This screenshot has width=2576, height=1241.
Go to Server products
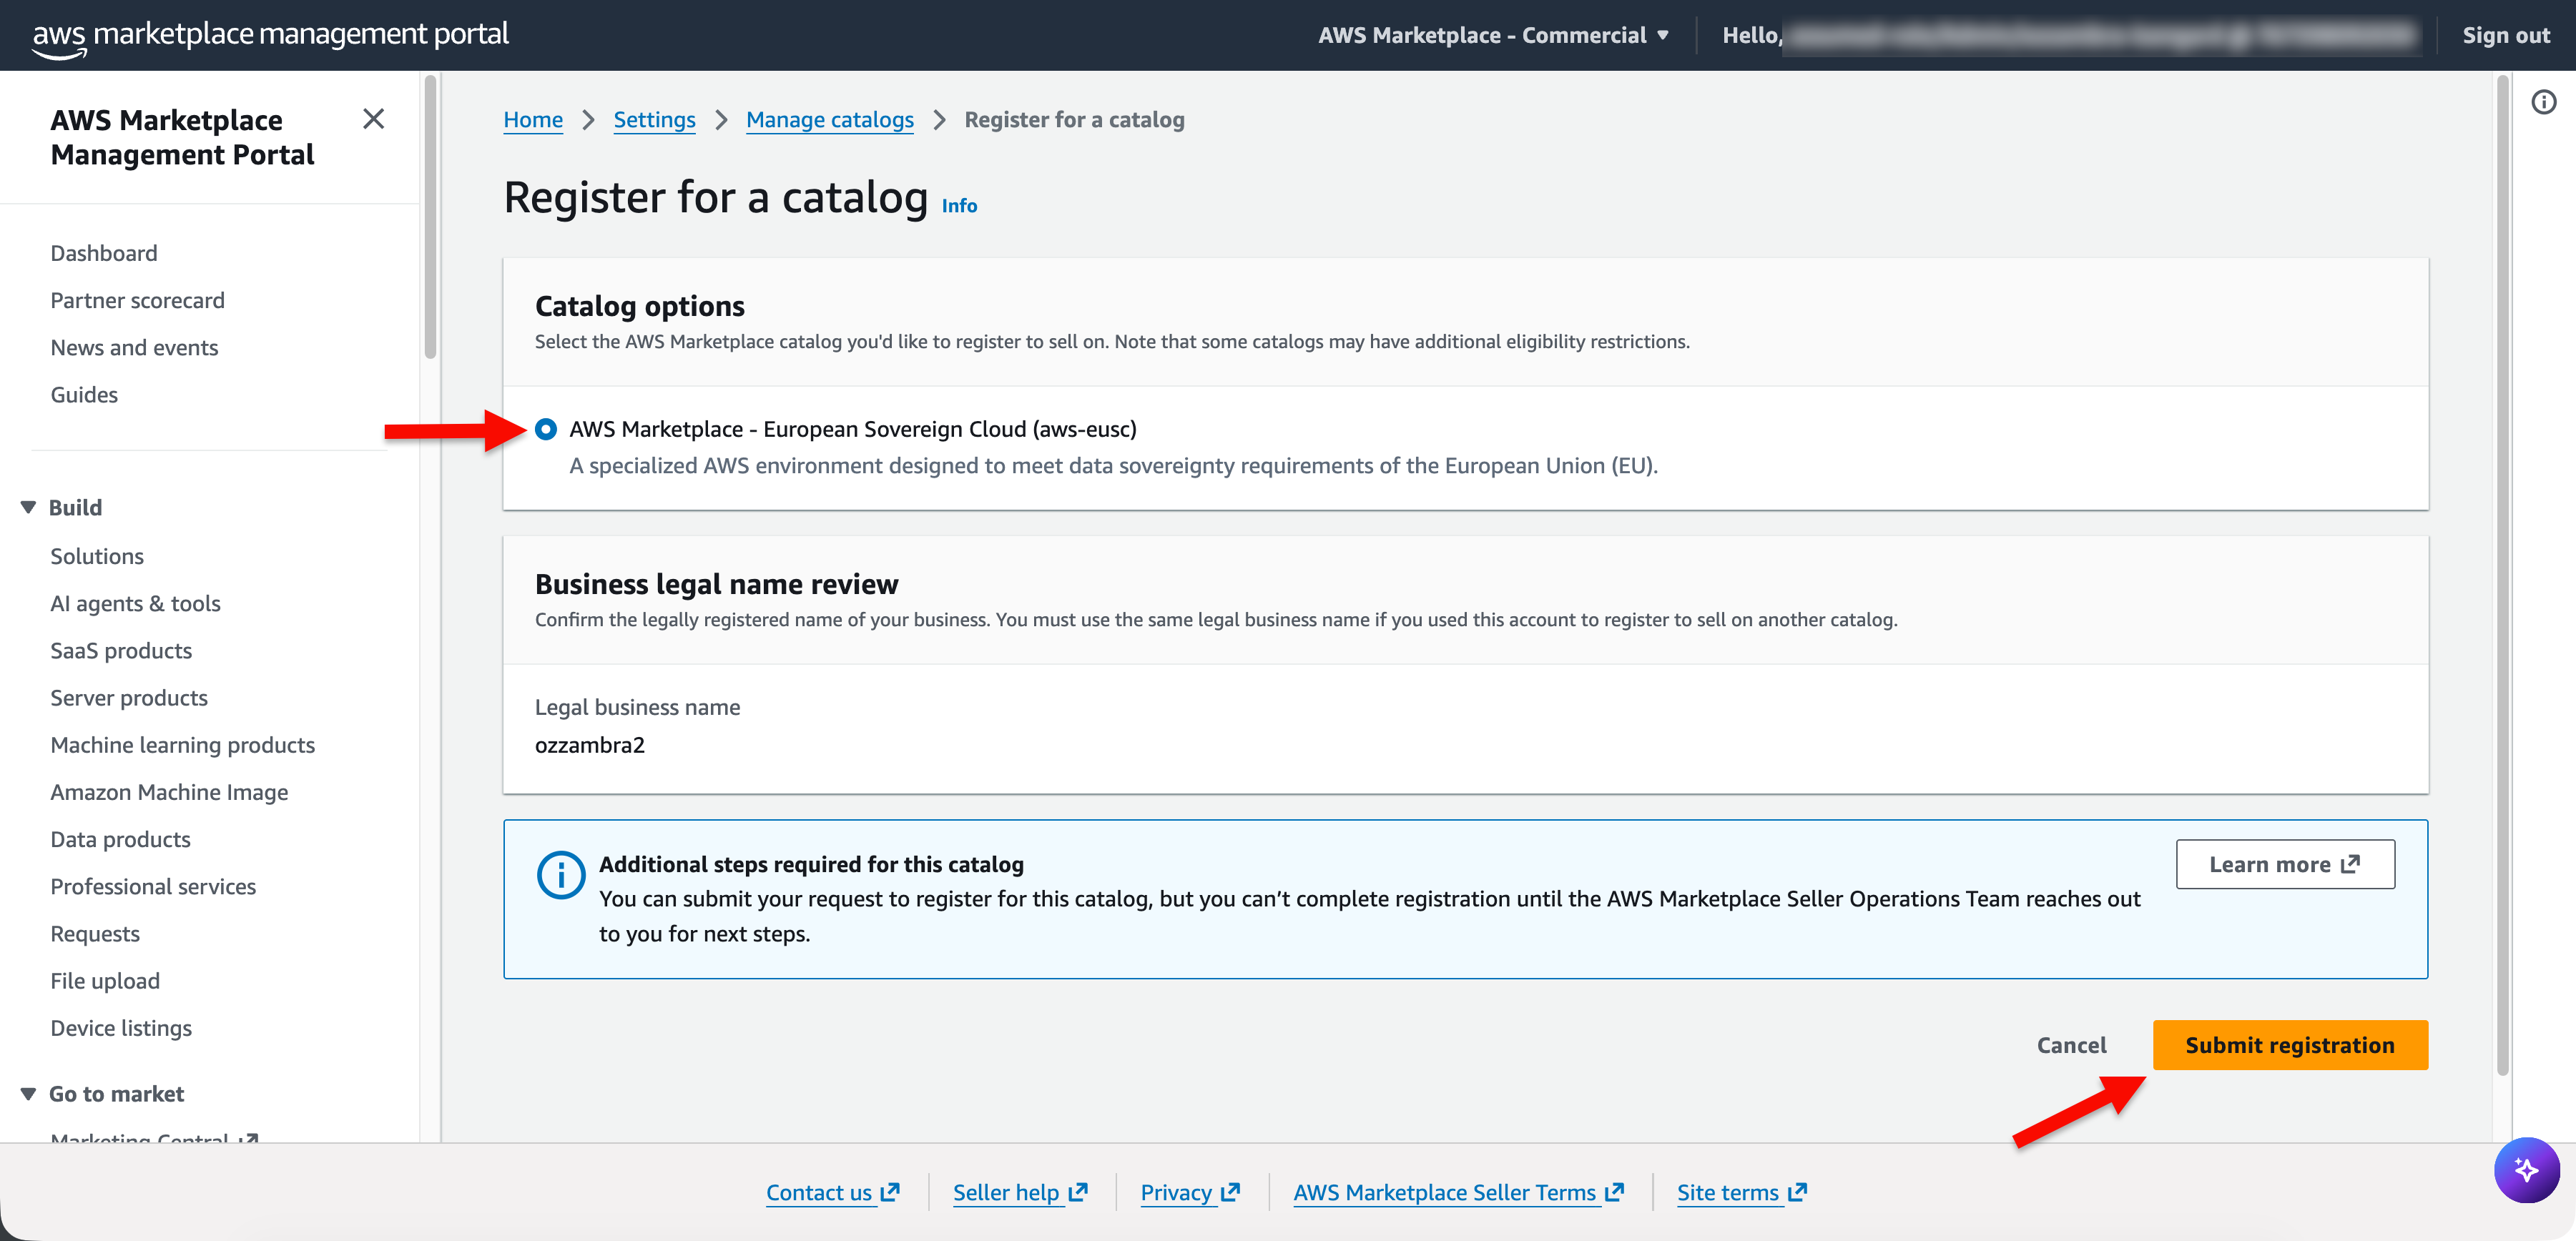pyautogui.click(x=130, y=698)
